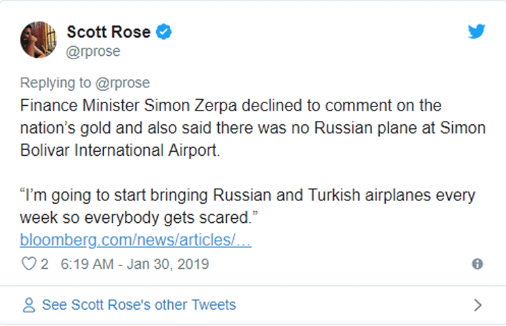Click the blue verified badge
The image size is (506, 326).
[164, 32]
